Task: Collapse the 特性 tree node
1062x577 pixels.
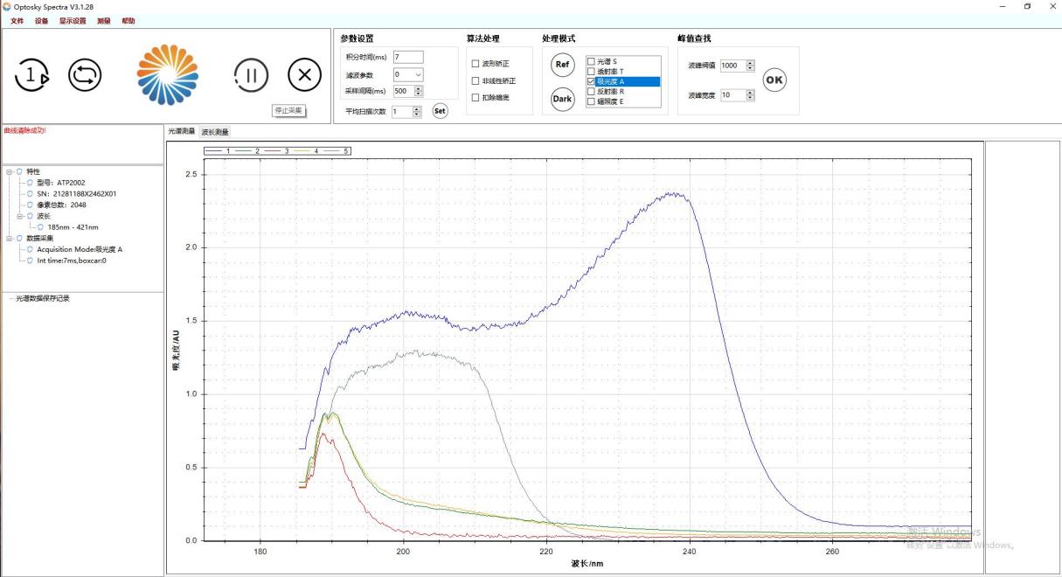Action: pos(8,171)
